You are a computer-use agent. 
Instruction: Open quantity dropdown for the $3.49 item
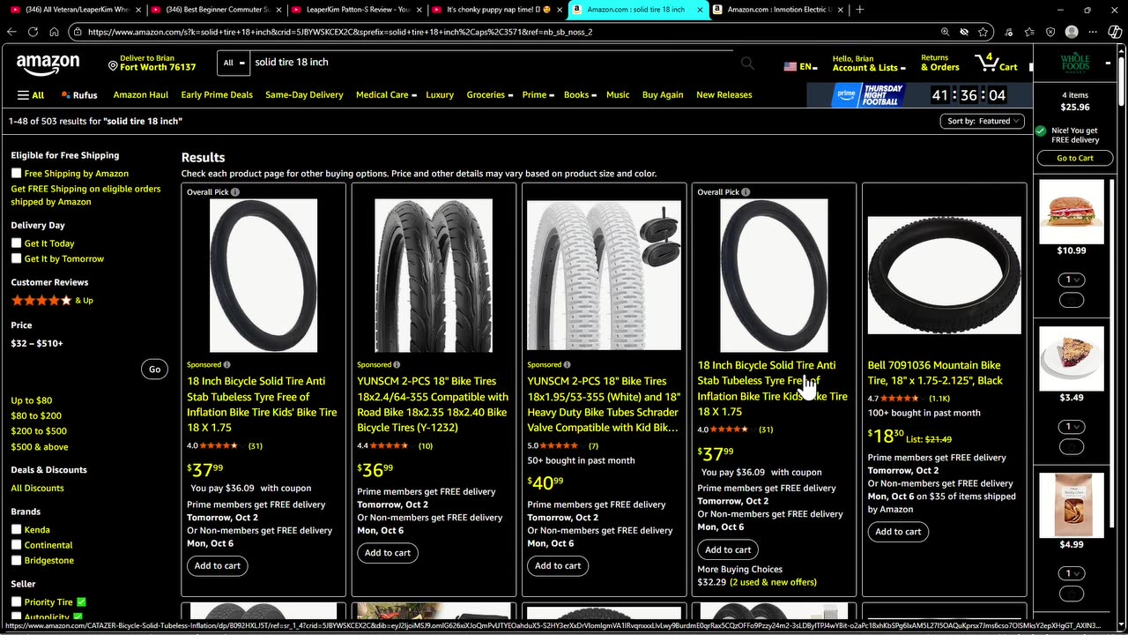(1072, 427)
